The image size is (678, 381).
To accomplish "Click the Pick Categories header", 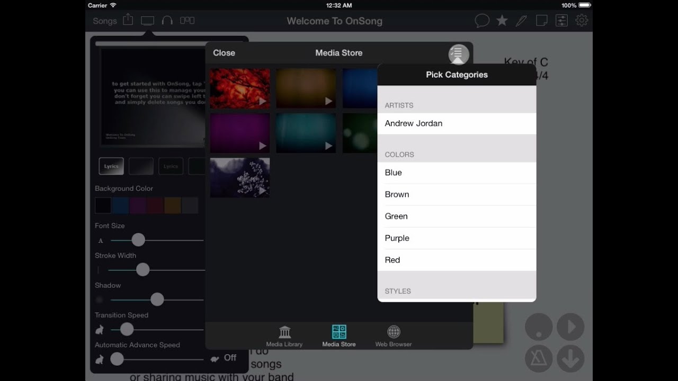I will point(457,75).
